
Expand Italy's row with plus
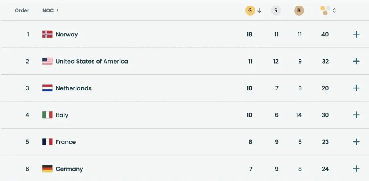coord(356,115)
